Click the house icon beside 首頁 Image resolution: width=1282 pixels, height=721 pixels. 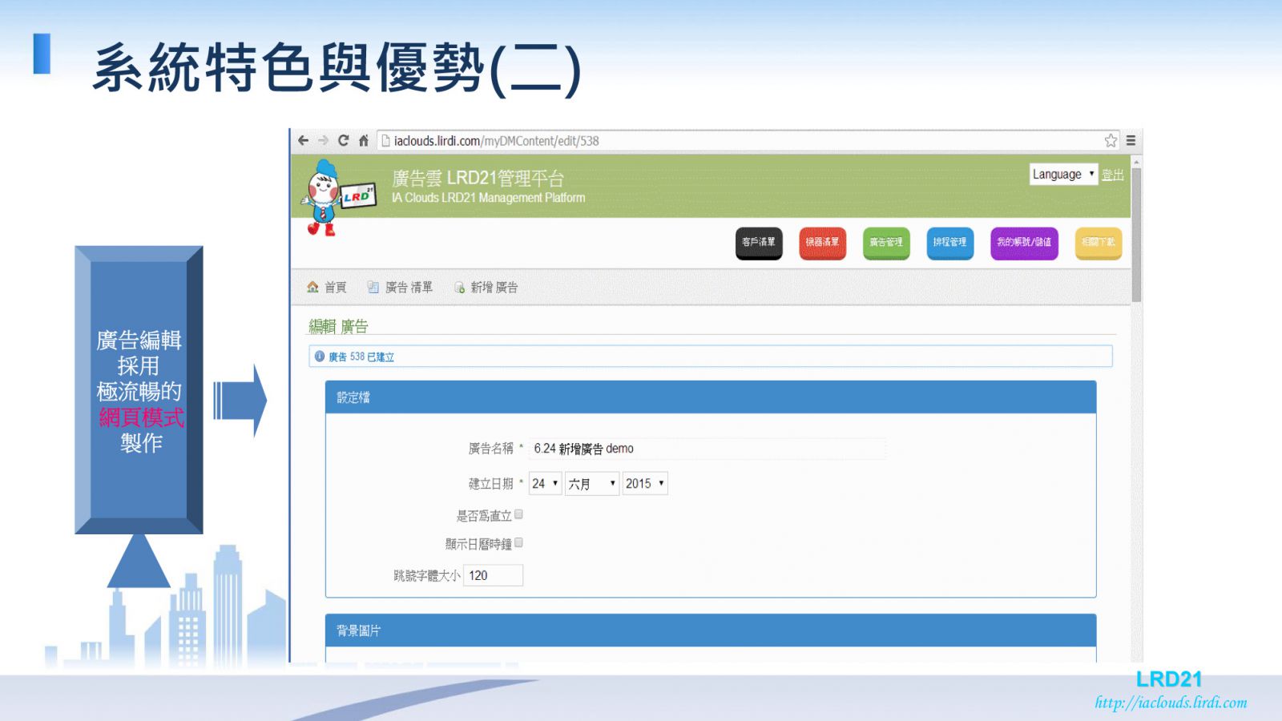pyautogui.click(x=312, y=287)
